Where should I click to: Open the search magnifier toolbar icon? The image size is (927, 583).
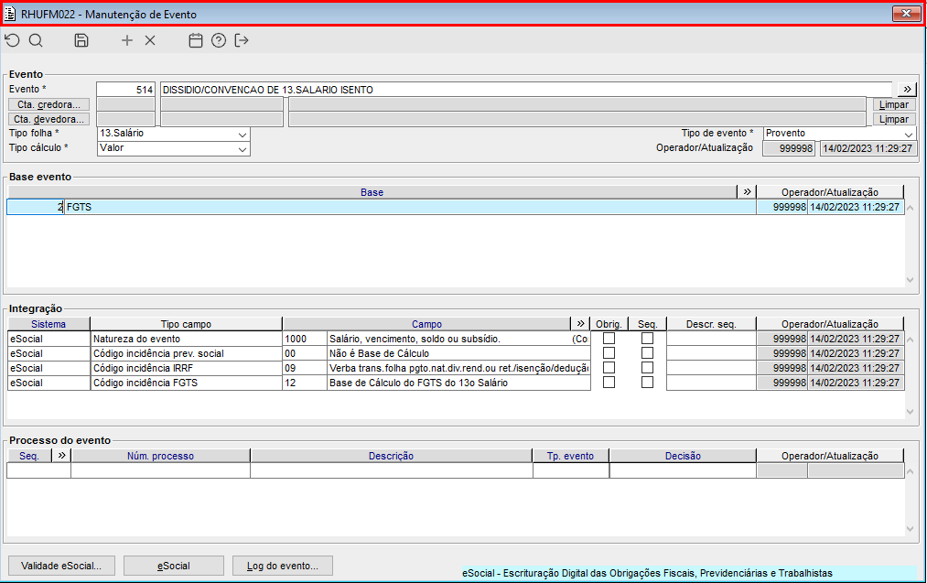[36, 40]
